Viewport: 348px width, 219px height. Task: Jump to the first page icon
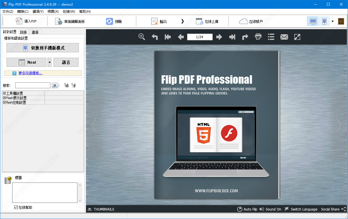(x=168, y=37)
